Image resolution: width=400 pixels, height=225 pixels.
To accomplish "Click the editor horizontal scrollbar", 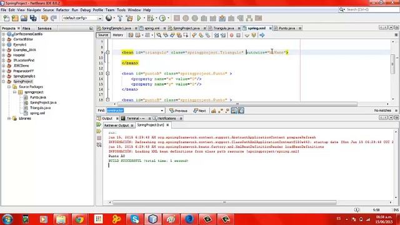I will point(237,104).
